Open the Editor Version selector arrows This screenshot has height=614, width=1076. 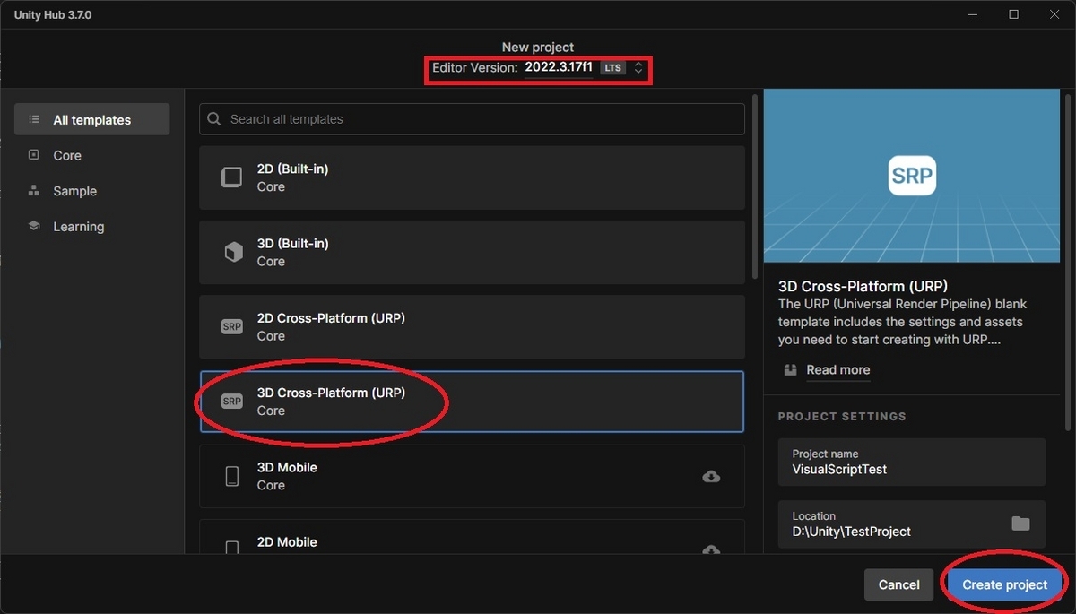[x=638, y=68]
